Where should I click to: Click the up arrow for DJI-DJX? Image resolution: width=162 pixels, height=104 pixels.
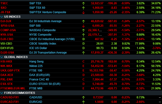click(x=84, y=21)
